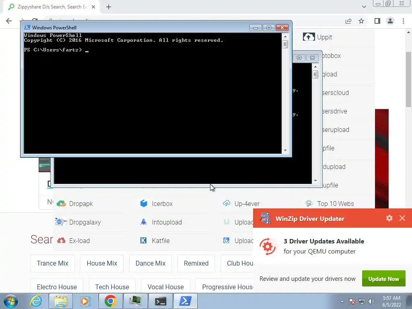The height and width of the screenshot is (309, 412).
Task: Open the volume speaker tray icon
Action: point(371,301)
